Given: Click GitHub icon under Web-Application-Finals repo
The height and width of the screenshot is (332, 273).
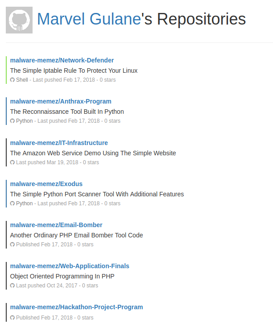Looking at the screenshot, I should pos(12,286).
